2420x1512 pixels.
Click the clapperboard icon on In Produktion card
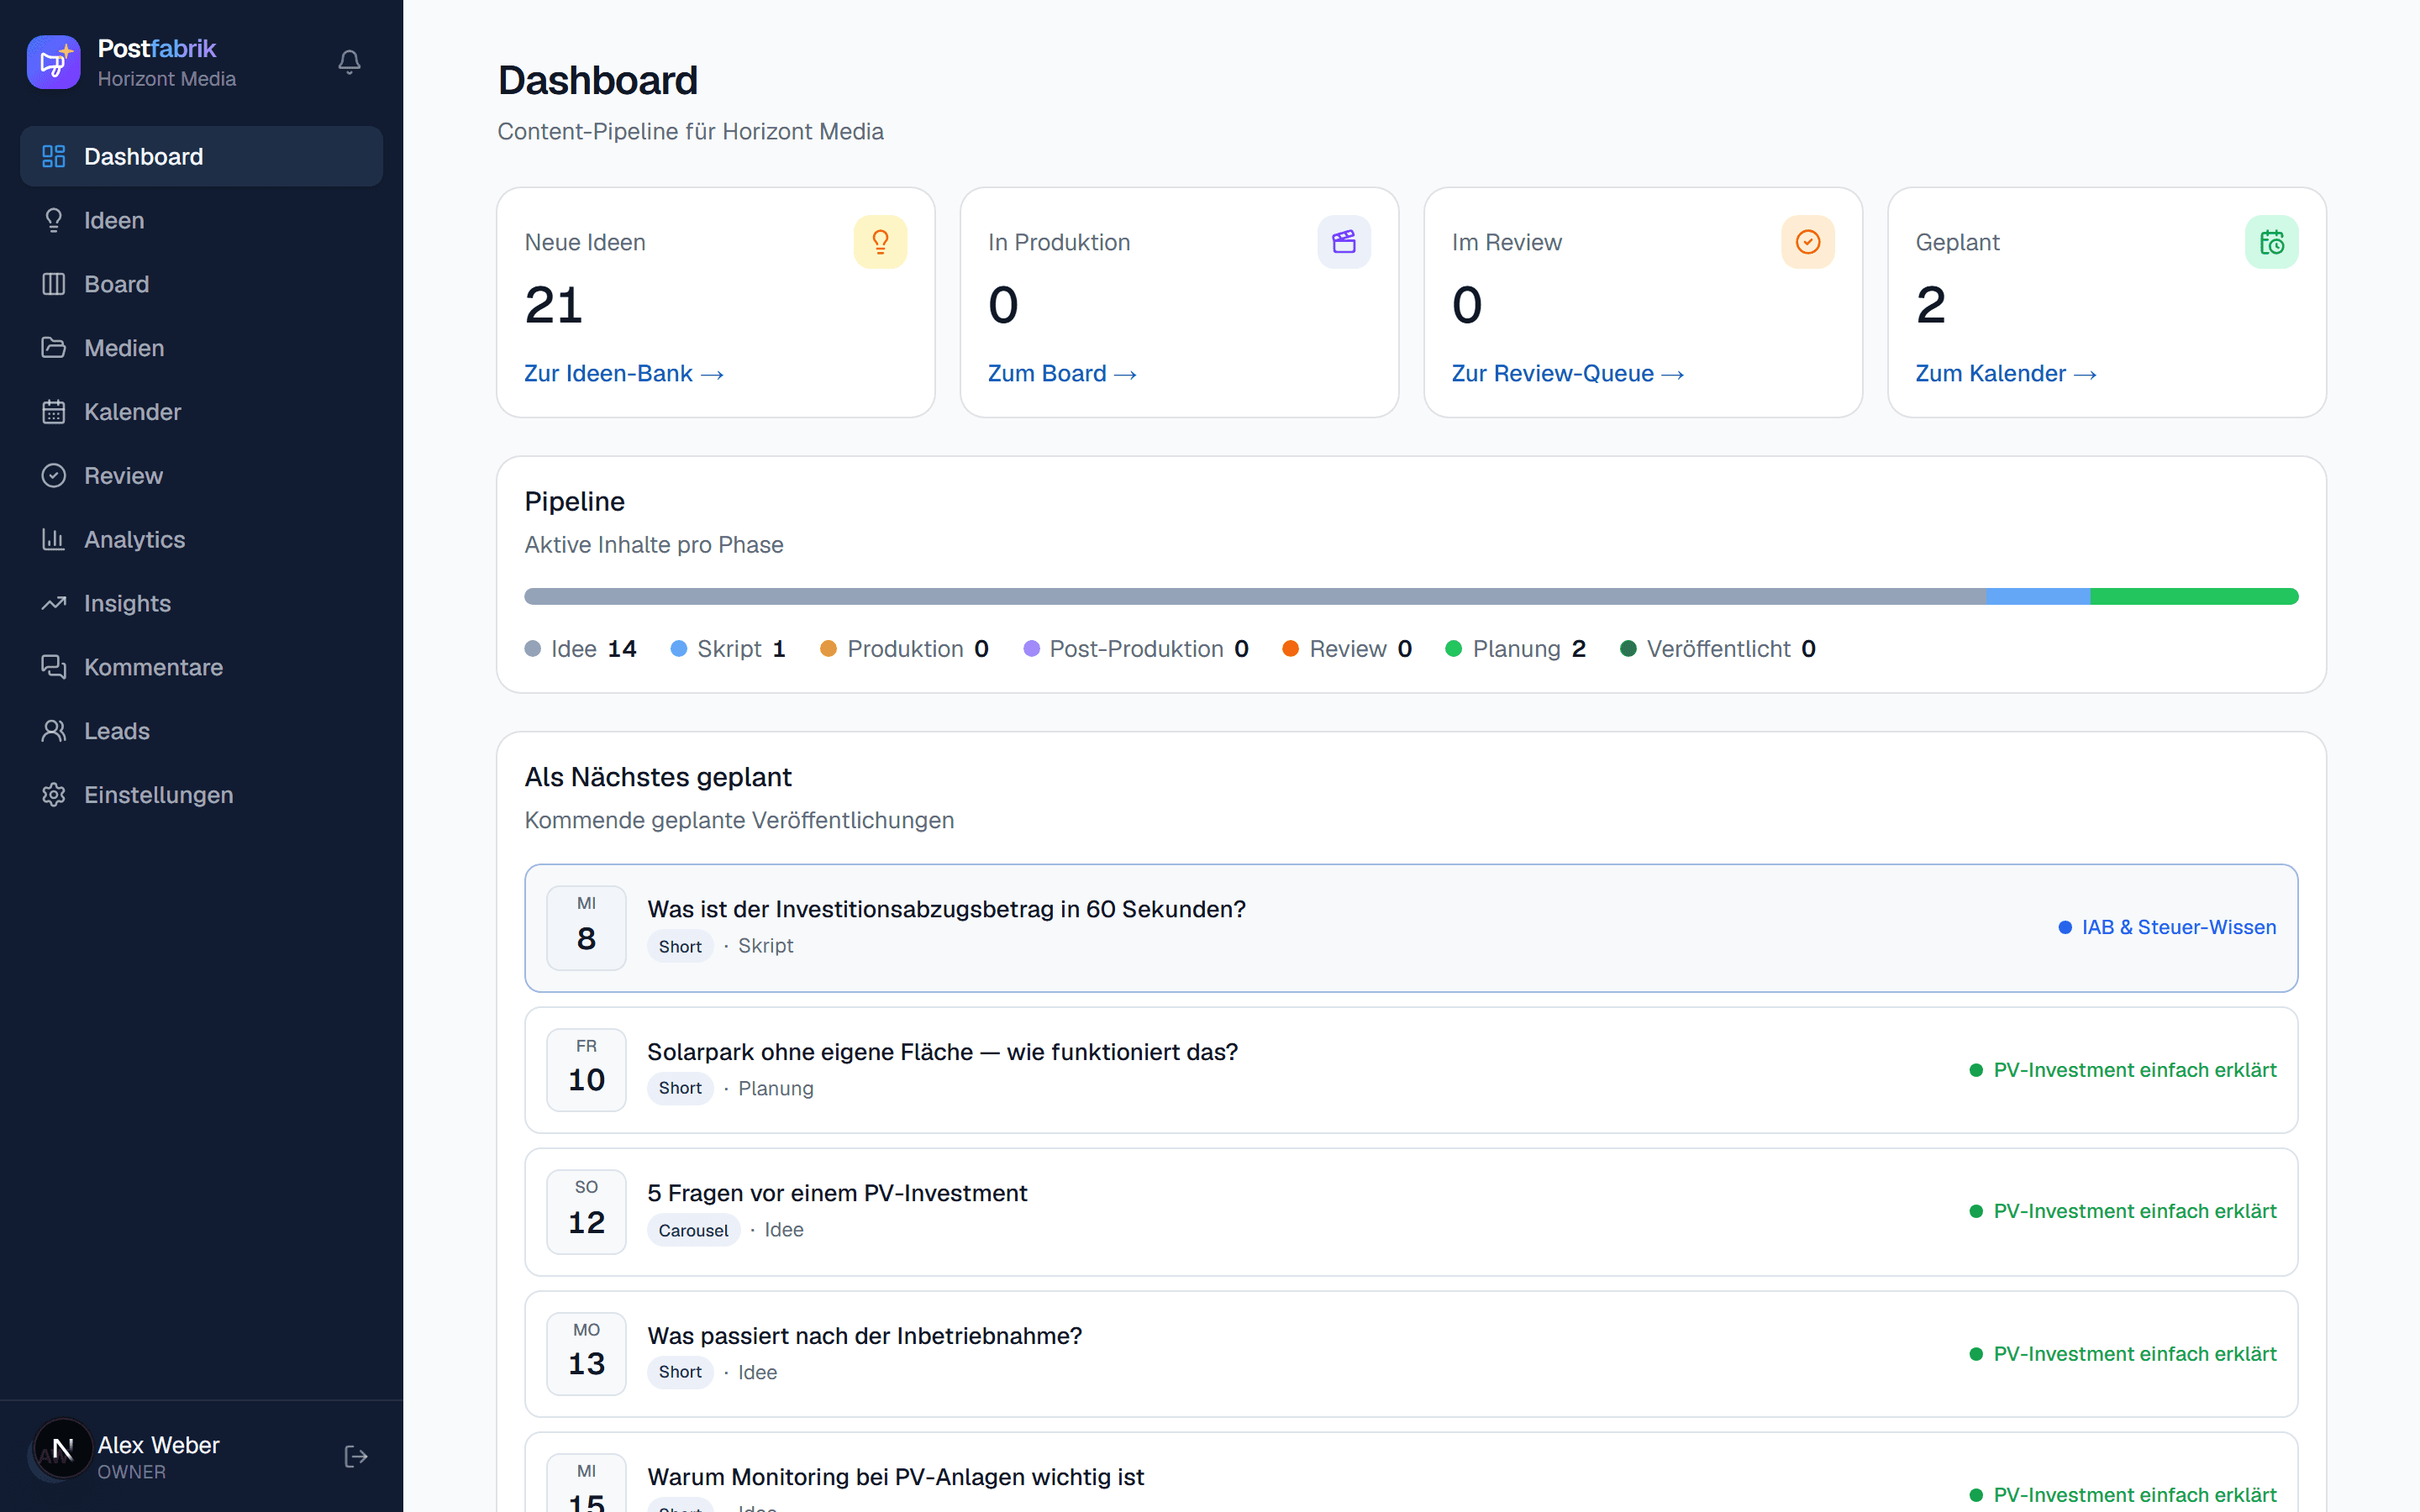pos(1344,242)
